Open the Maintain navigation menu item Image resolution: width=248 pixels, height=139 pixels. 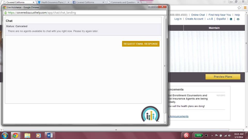[214, 28]
